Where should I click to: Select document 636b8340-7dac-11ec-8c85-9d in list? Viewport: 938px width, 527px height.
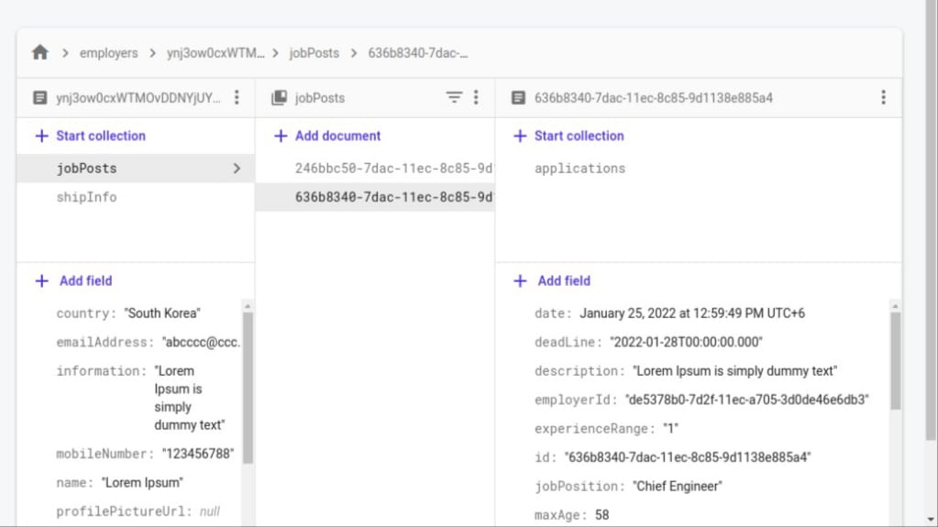[375, 197]
